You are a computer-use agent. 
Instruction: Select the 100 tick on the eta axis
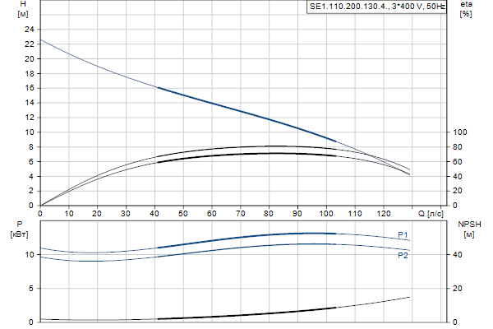tap(460, 132)
